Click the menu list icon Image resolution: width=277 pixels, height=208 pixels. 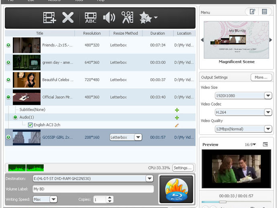click(x=265, y=12)
